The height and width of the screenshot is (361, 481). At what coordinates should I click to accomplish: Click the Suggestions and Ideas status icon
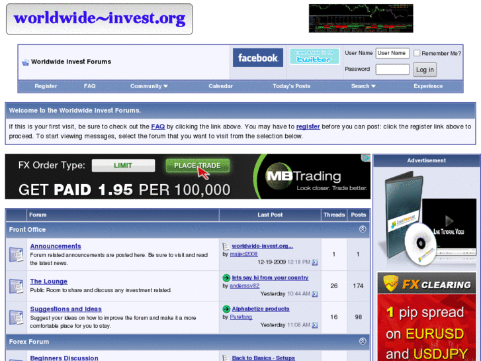tap(16, 317)
